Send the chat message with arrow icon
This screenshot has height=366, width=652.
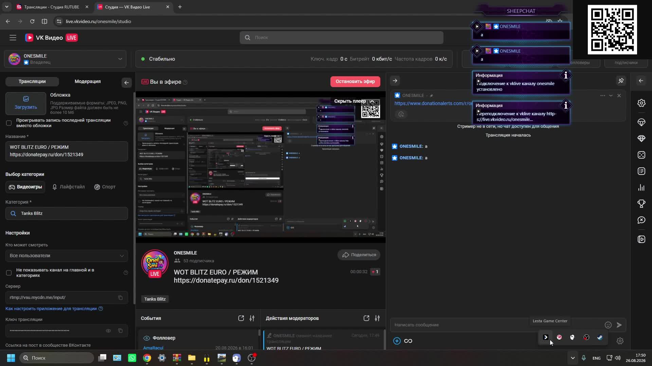619,325
